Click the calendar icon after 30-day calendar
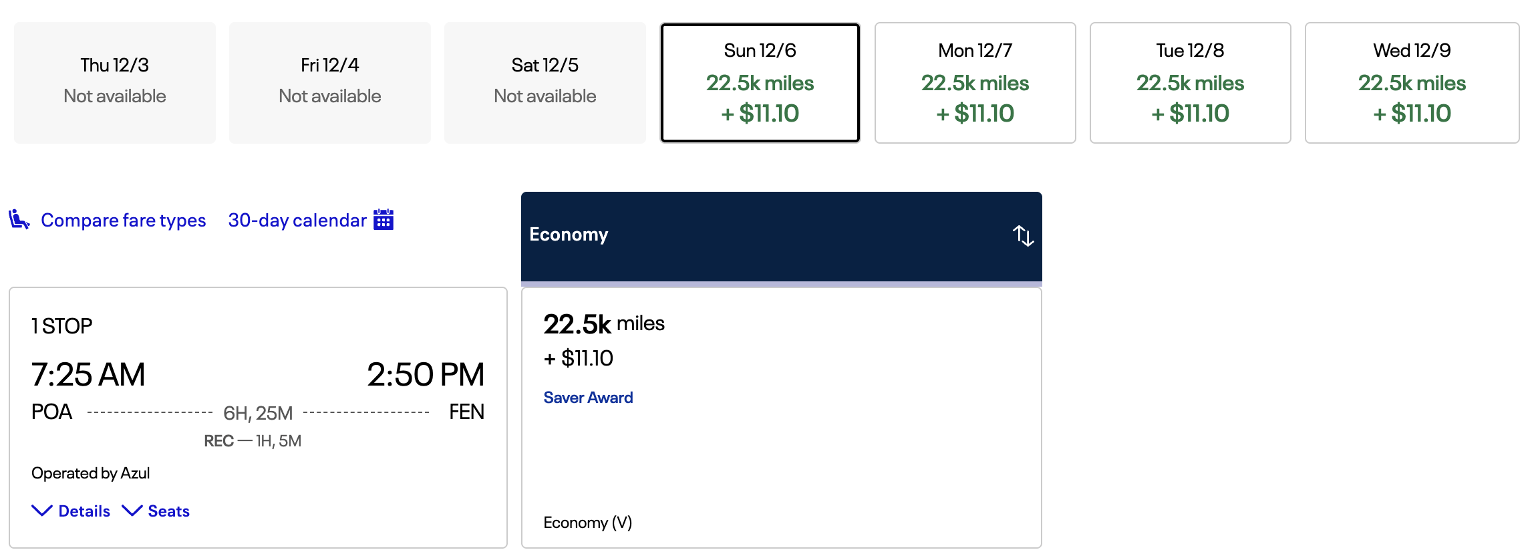The image size is (1534, 556). coord(383,220)
